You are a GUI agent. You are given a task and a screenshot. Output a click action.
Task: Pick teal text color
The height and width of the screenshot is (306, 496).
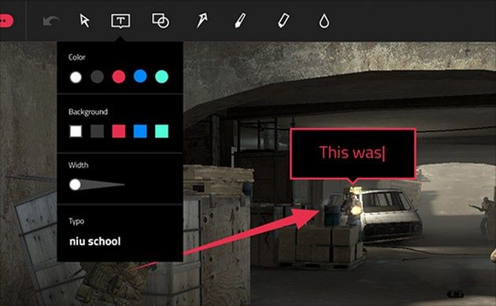[x=161, y=77]
